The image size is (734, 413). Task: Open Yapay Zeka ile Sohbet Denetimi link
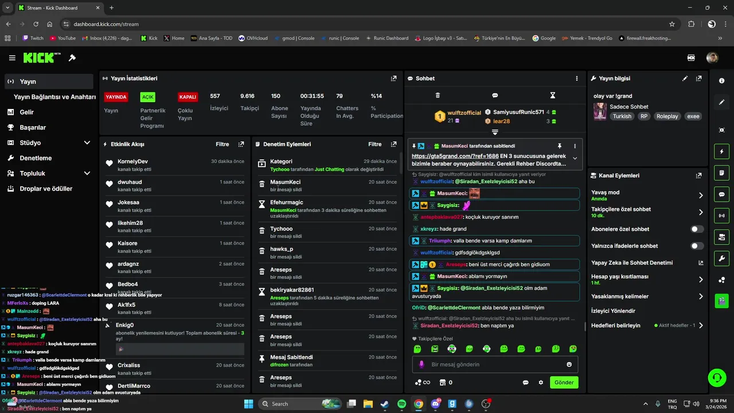tap(647, 263)
